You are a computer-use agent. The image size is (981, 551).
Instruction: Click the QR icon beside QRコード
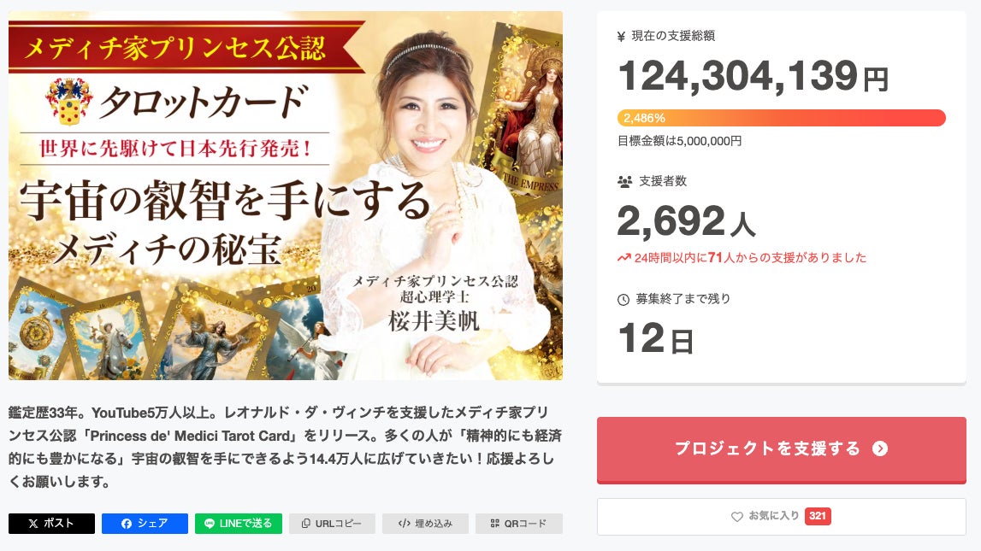[495, 524]
